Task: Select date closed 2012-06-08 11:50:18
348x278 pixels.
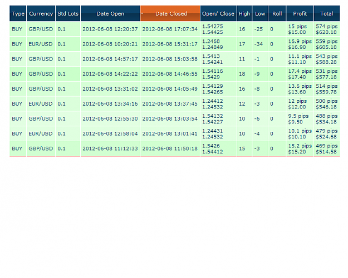Action: point(170,148)
